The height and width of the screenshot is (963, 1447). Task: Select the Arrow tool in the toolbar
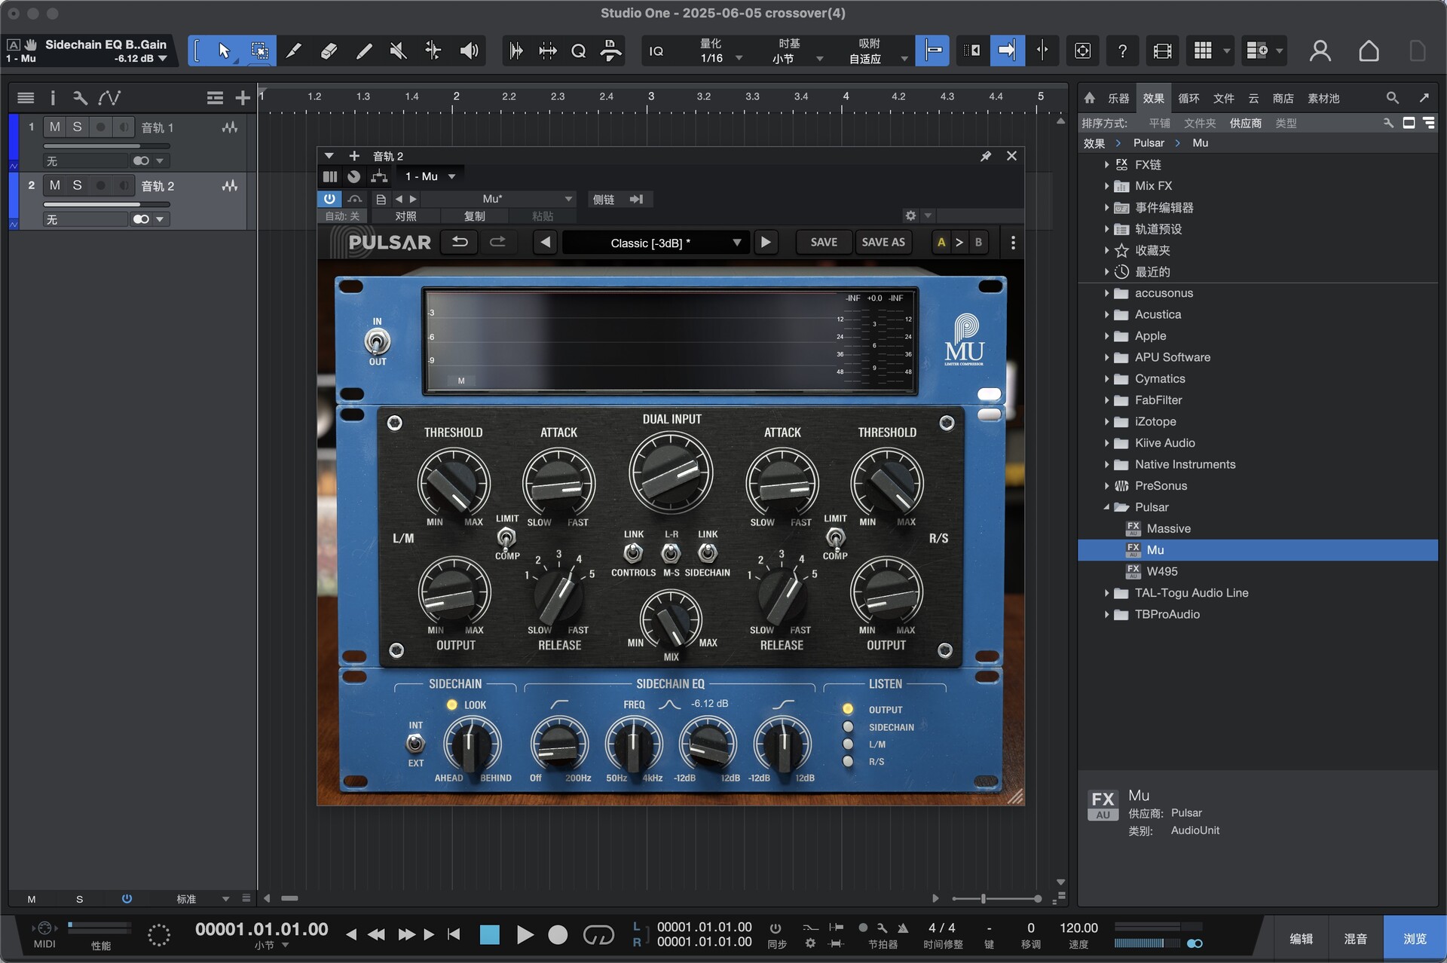(224, 50)
